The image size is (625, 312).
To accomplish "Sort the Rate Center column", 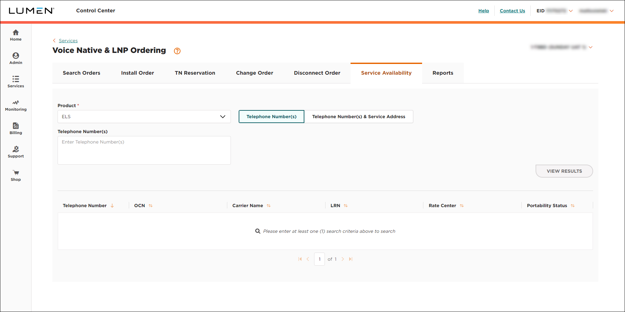I will click(x=462, y=206).
